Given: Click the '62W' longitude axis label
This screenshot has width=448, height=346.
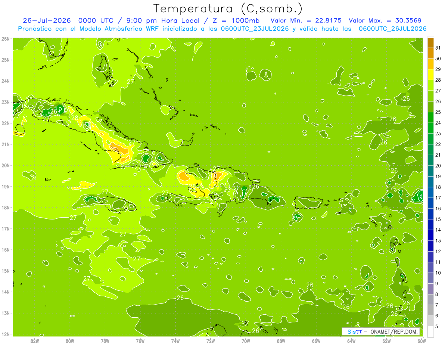Looking at the screenshot, I should [386, 341].
